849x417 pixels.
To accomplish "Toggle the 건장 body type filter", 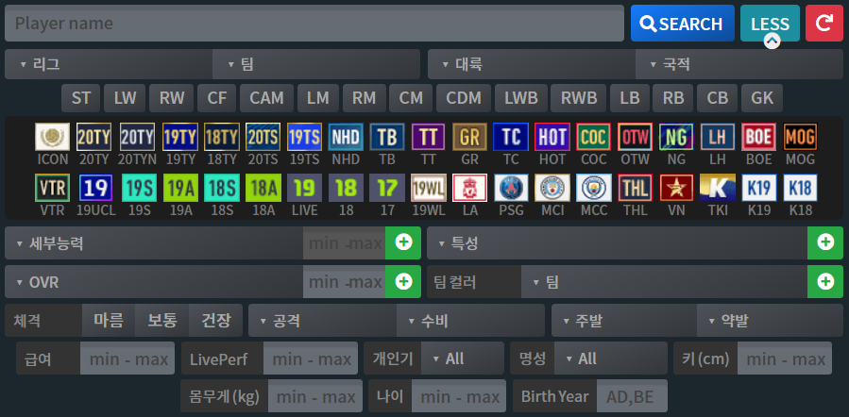I will [x=215, y=320].
